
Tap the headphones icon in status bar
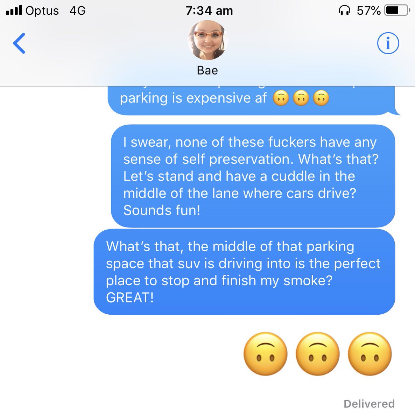click(x=344, y=10)
